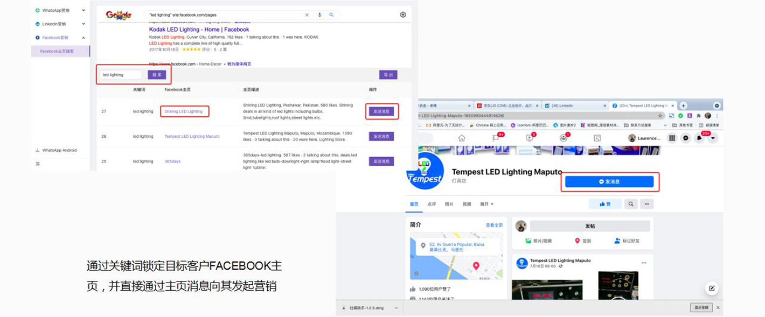Open Facebook Home icon in top navigation
Viewport: 765px width, 317px height.
[x=462, y=138]
